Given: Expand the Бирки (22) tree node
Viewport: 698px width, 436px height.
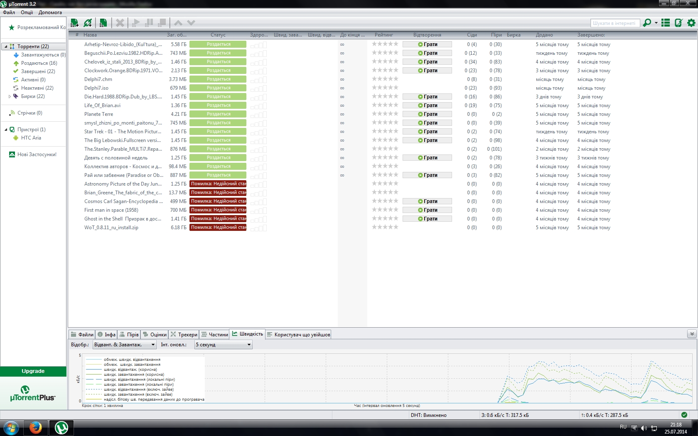Looking at the screenshot, I should (10, 96).
